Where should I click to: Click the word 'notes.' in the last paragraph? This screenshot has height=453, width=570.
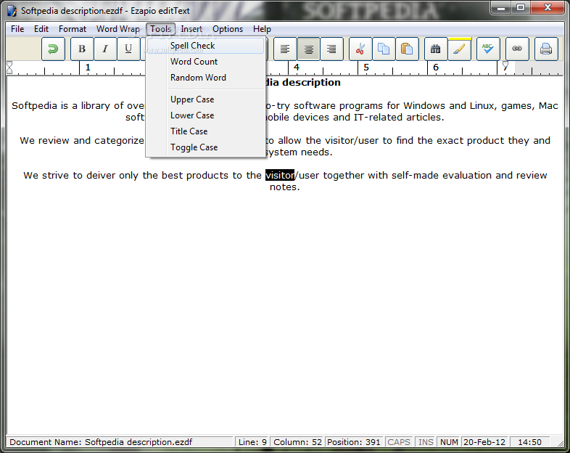(x=284, y=187)
